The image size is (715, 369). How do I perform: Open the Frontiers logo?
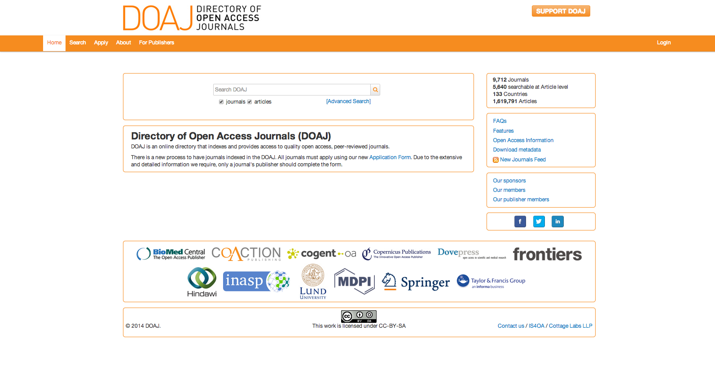coord(547,254)
